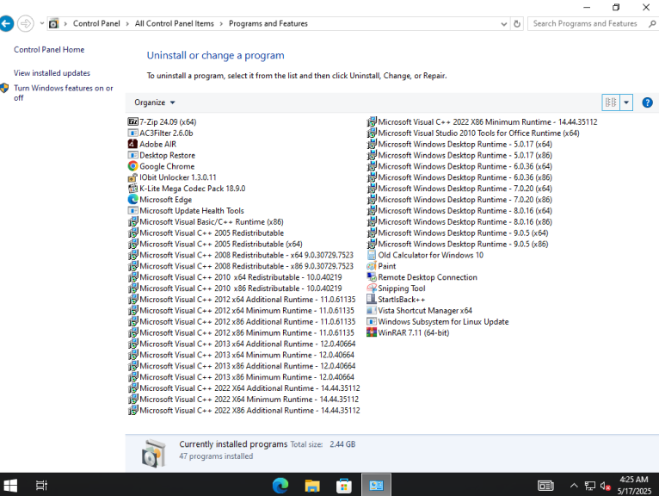Click Programs and Features breadcrumb

tap(268, 23)
